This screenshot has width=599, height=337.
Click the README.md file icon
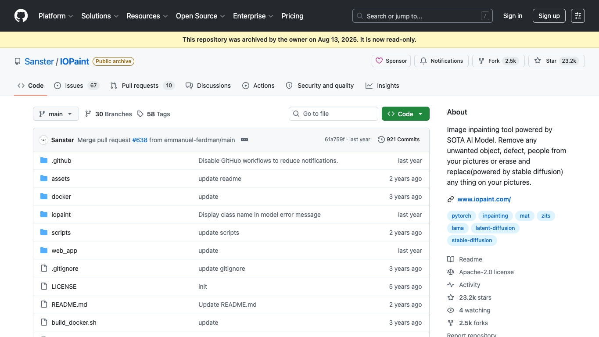tap(44, 305)
